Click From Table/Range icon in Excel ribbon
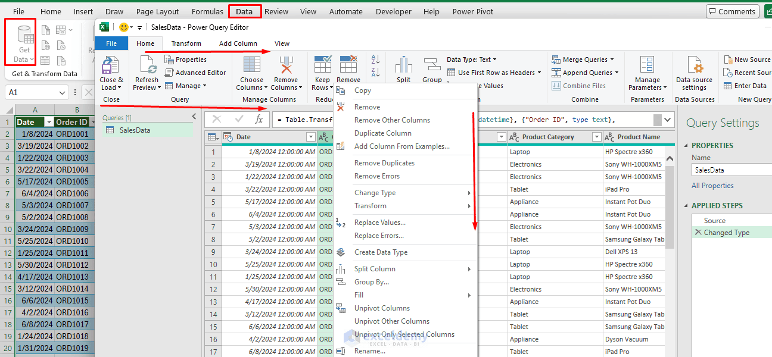Viewport: 772px width, 357px height. pyautogui.click(x=46, y=61)
